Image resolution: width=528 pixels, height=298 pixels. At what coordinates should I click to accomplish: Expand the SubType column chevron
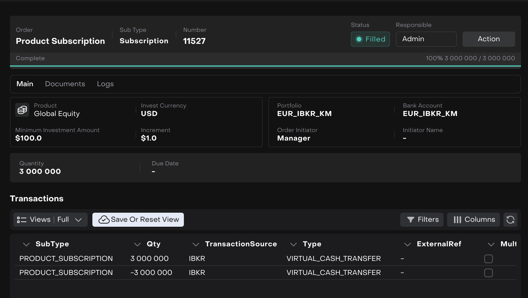(26, 244)
